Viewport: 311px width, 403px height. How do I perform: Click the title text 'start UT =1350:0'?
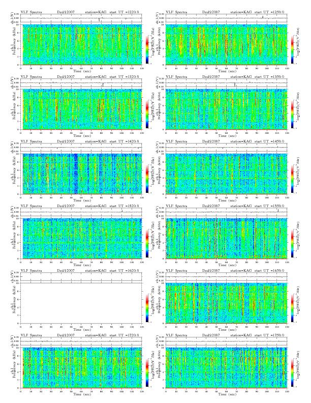(269, 77)
